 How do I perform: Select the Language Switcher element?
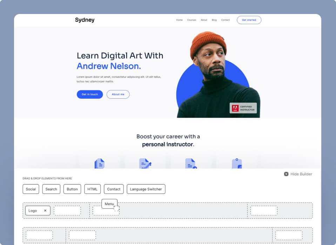(146, 189)
